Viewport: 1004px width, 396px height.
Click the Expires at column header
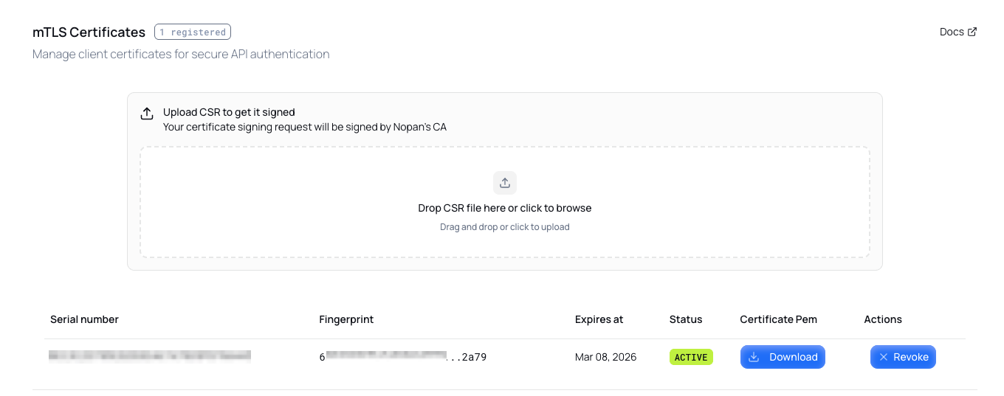(599, 319)
